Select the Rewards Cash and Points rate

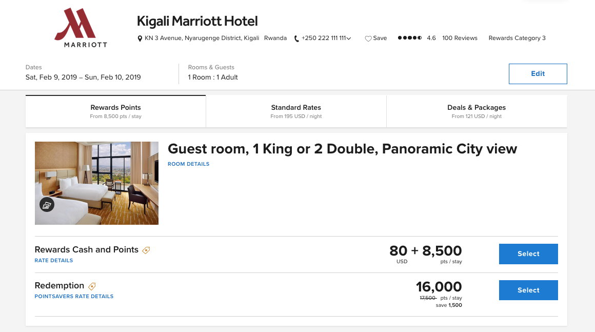528,254
